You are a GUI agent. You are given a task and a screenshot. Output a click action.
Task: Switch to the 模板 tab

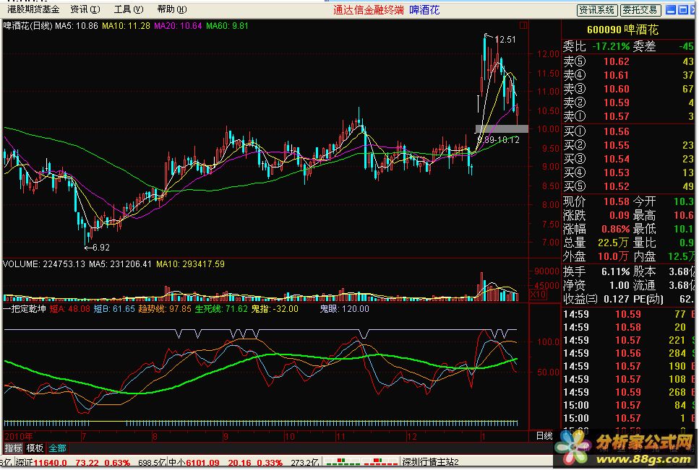pyautogui.click(x=35, y=448)
